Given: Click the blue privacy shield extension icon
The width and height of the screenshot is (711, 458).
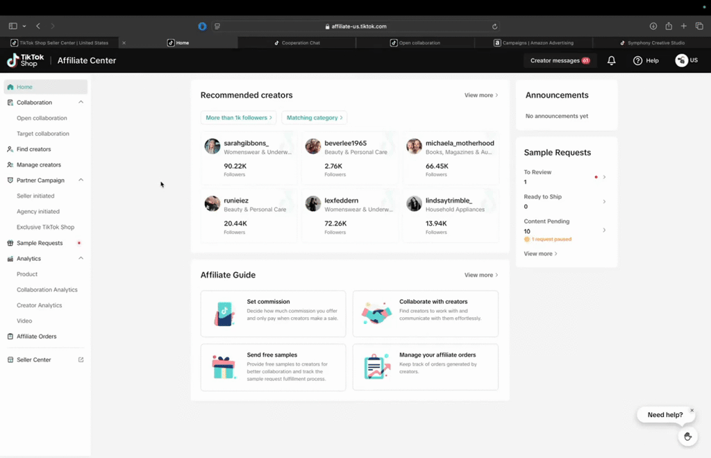Looking at the screenshot, I should pyautogui.click(x=202, y=26).
